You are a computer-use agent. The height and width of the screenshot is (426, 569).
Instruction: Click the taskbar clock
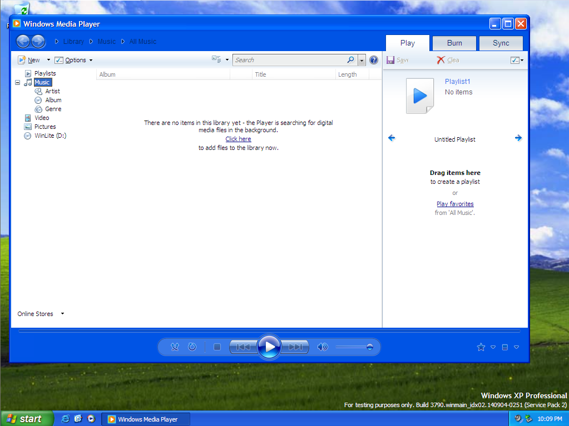(550, 419)
